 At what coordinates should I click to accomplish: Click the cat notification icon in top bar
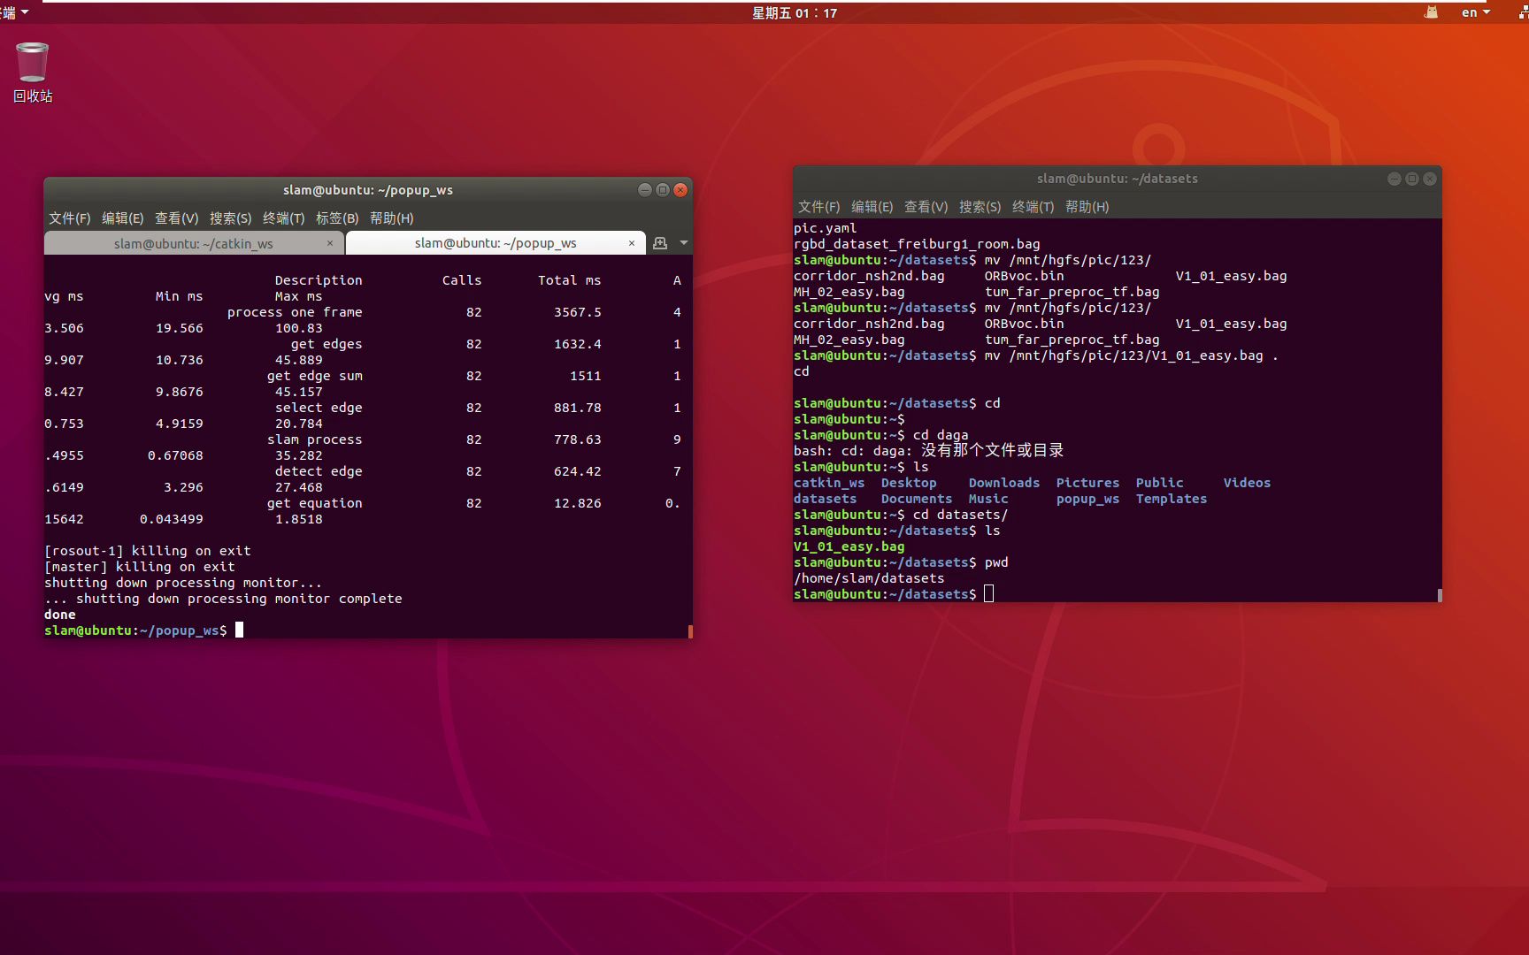click(1431, 12)
